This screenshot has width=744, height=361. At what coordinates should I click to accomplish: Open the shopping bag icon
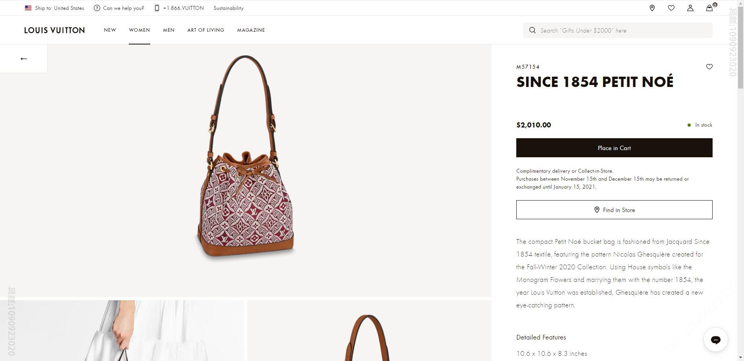(709, 8)
